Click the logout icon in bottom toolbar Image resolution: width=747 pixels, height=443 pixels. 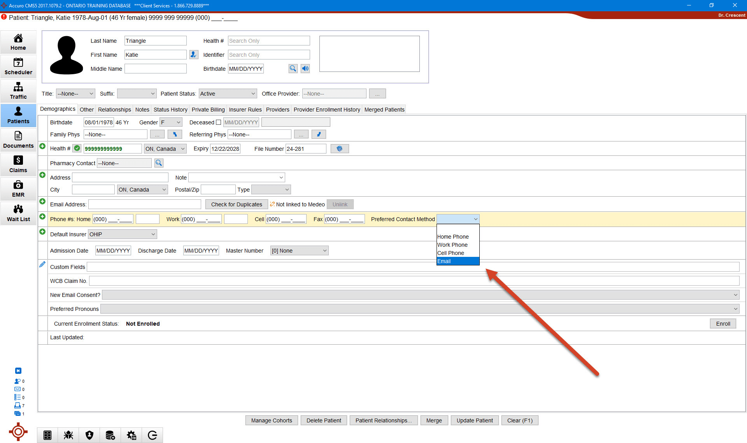153,435
